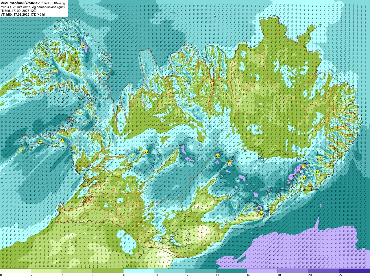Click the dark violet legend swatch above 22

tap(354, 271)
